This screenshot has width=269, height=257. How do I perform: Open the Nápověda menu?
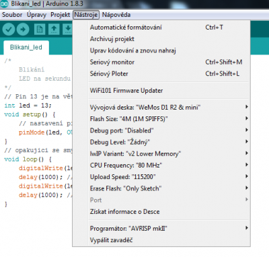tap(116, 15)
